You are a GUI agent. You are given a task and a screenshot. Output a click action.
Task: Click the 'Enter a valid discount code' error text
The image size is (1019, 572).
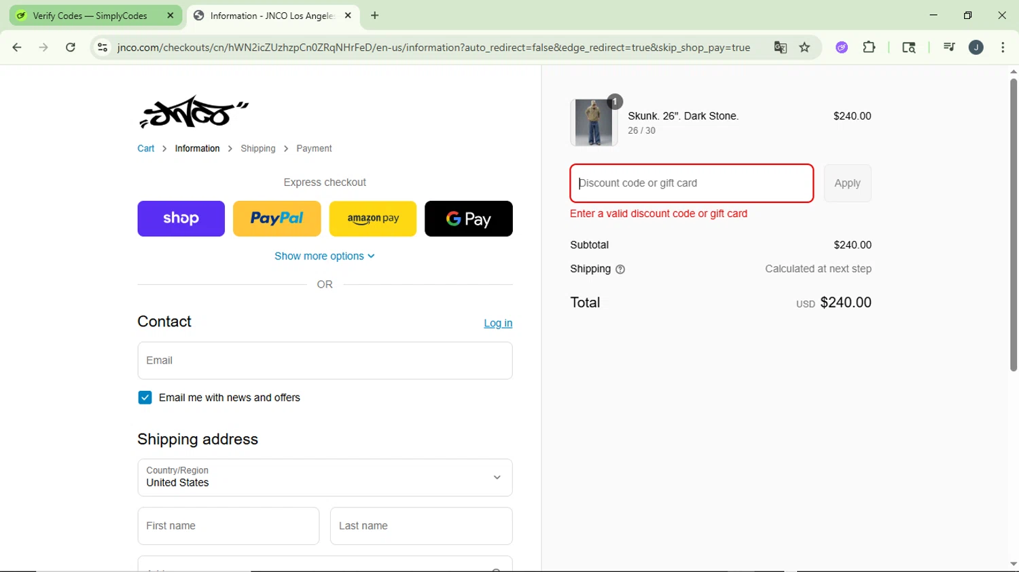658,214
